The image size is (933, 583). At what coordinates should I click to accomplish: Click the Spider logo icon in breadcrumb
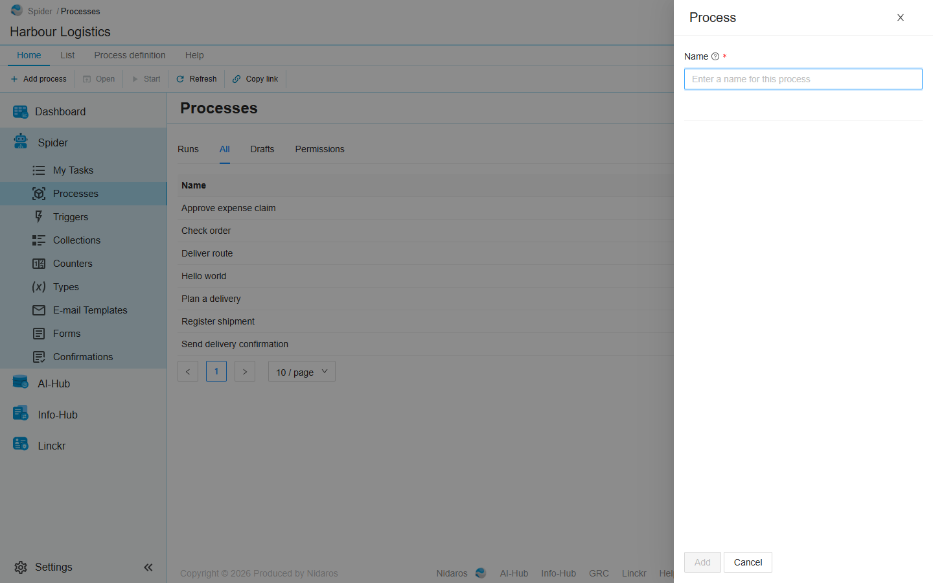[x=17, y=10]
